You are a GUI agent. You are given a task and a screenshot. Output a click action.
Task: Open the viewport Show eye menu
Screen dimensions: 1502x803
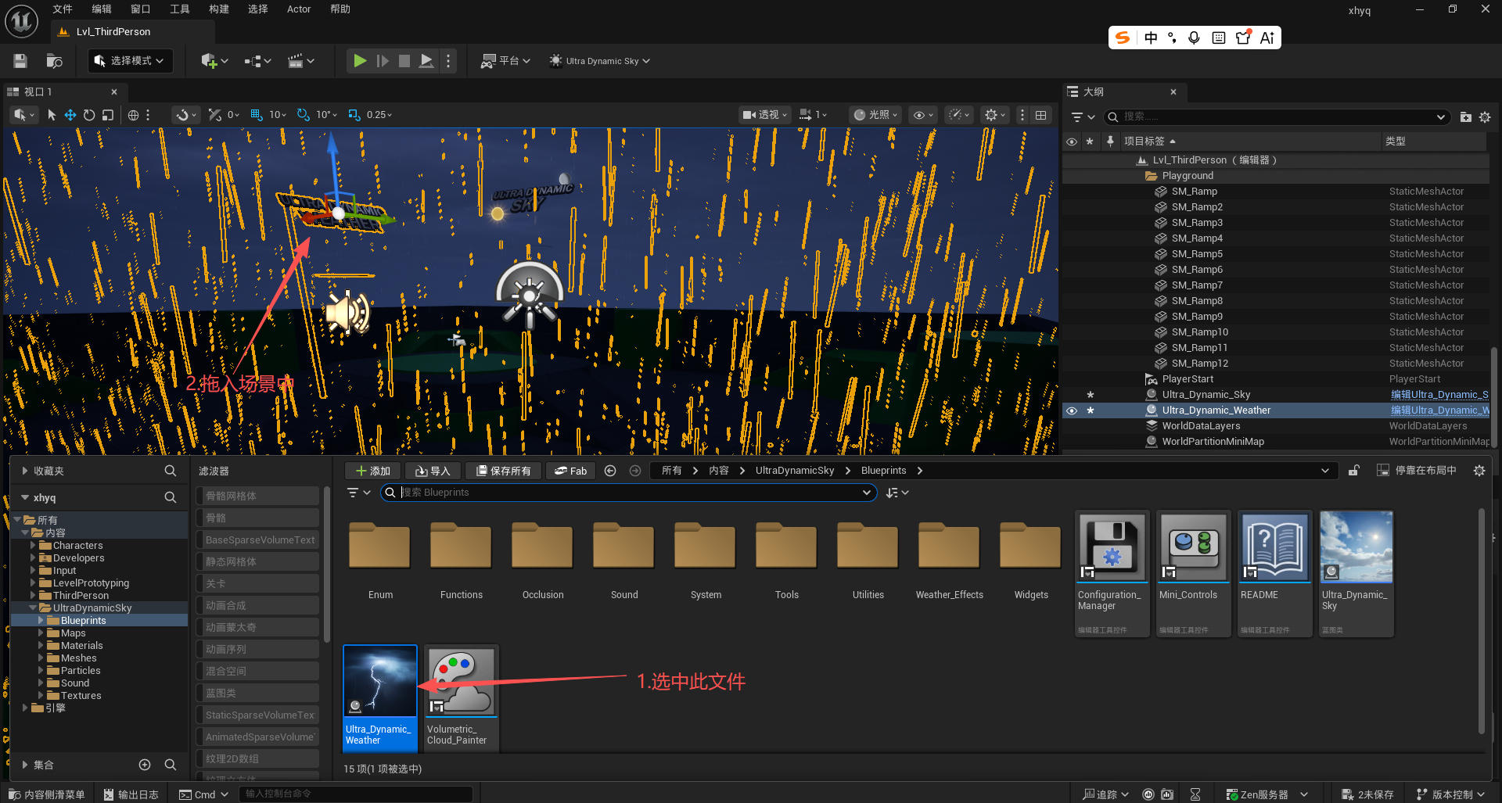pyautogui.click(x=924, y=115)
